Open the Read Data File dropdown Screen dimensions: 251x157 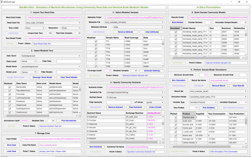(53, 23)
